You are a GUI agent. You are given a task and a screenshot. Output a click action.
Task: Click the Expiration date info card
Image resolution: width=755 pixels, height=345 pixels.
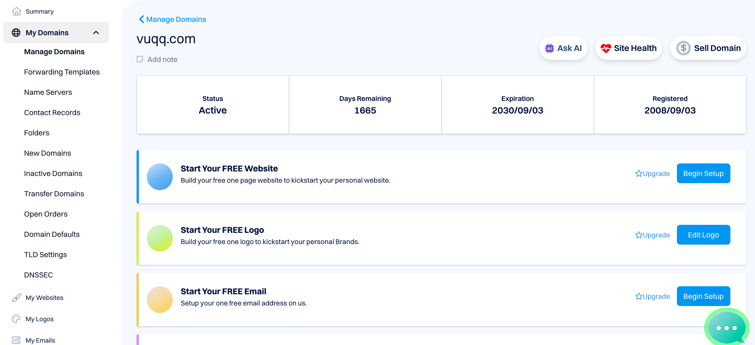(517, 105)
